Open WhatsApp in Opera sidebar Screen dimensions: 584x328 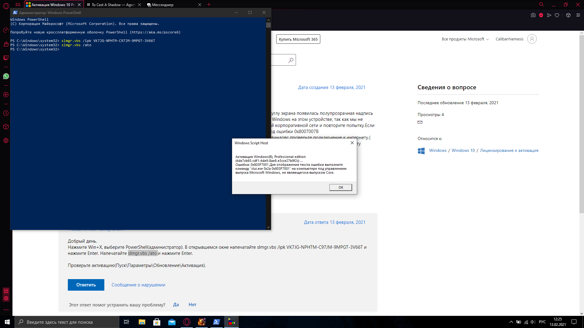tap(6, 76)
